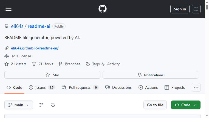Click the Public visibility badge
209x118 pixels.
(x=59, y=26)
